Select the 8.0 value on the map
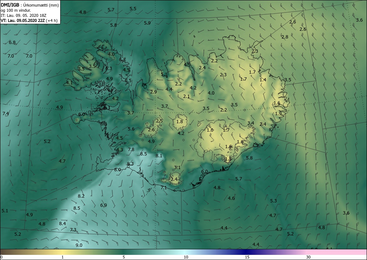367x260 pixels. 117,170
